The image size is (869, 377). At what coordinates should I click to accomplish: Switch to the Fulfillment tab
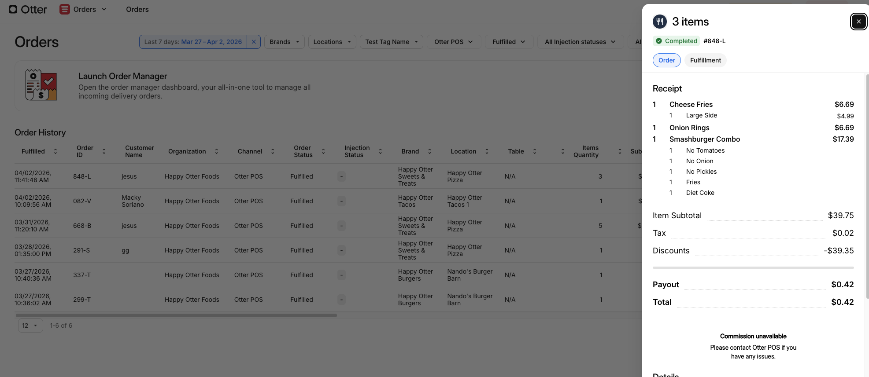705,60
